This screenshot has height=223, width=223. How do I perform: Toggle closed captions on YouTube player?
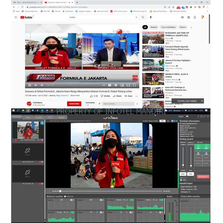tap(110, 85)
